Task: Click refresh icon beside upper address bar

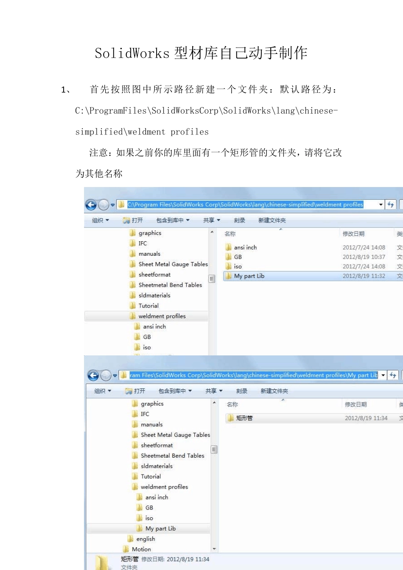Action: (x=391, y=204)
